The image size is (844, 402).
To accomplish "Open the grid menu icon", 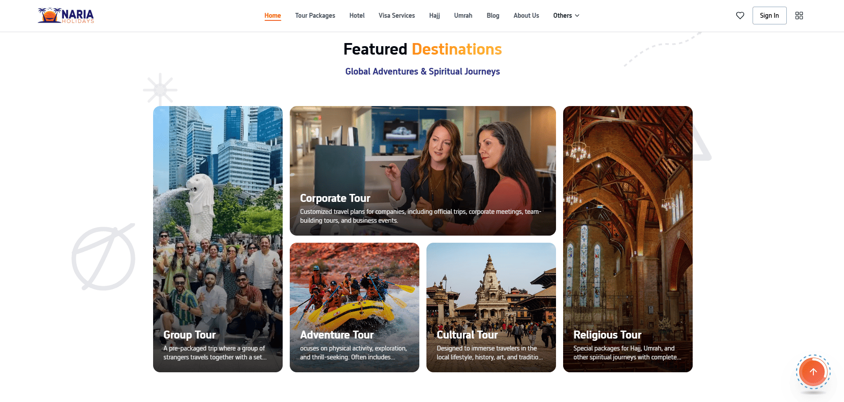I will click(799, 16).
